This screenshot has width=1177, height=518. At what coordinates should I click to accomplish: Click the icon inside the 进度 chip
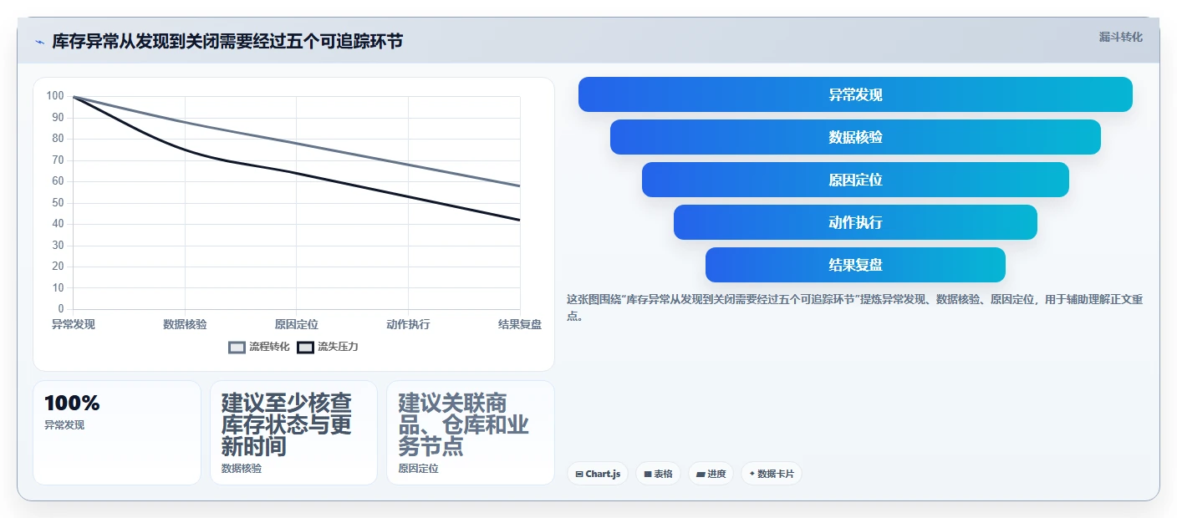[701, 474]
